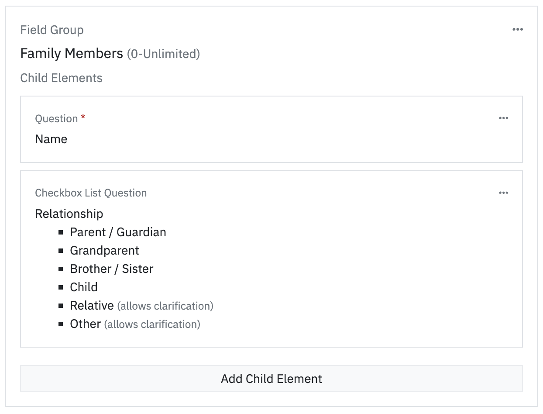Click the Relative option

(x=92, y=305)
